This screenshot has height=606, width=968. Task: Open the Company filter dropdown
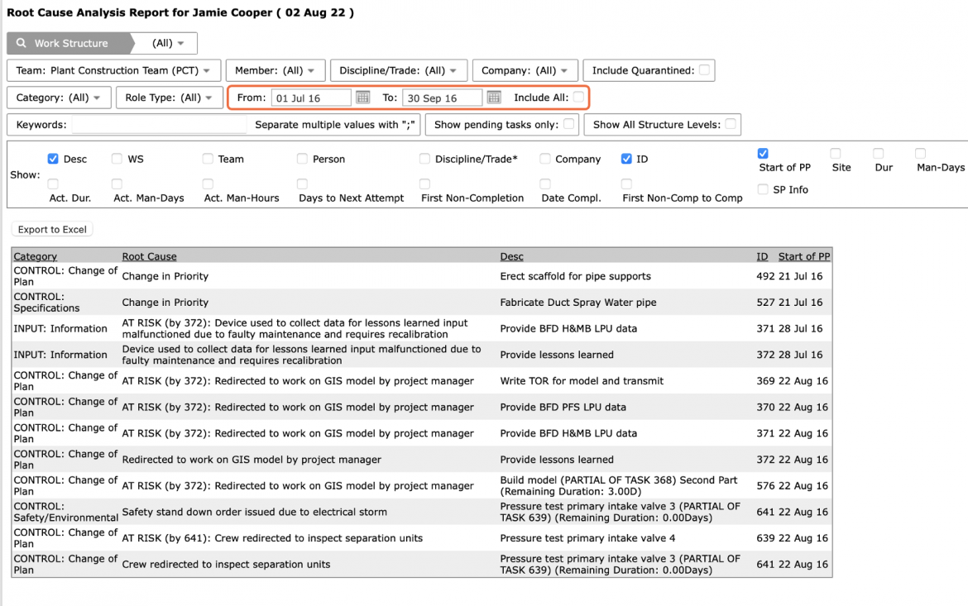pos(525,70)
